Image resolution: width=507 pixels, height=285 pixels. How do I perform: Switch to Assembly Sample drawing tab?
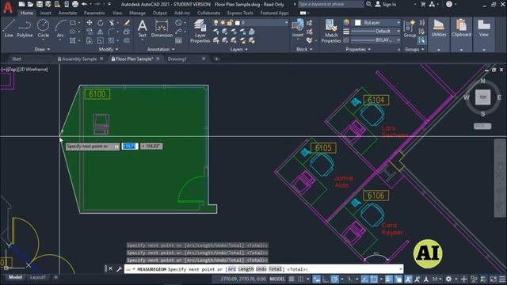(79, 59)
